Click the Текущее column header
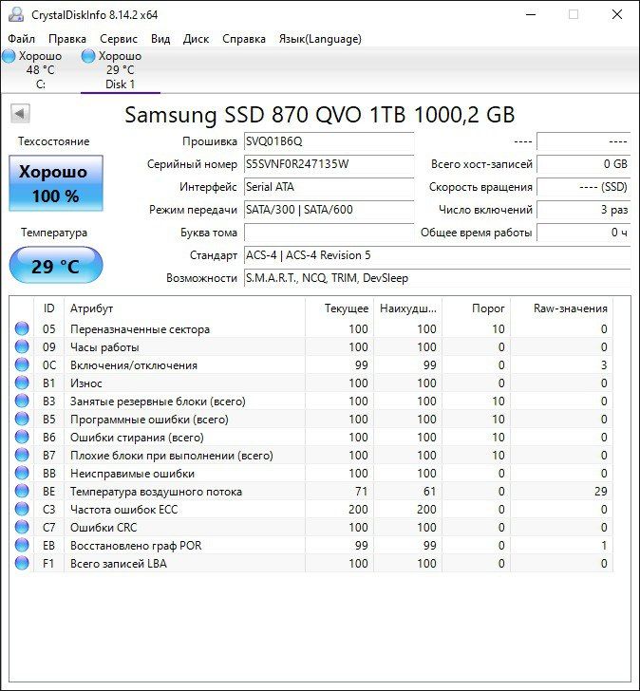The image size is (640, 691). tap(339, 308)
